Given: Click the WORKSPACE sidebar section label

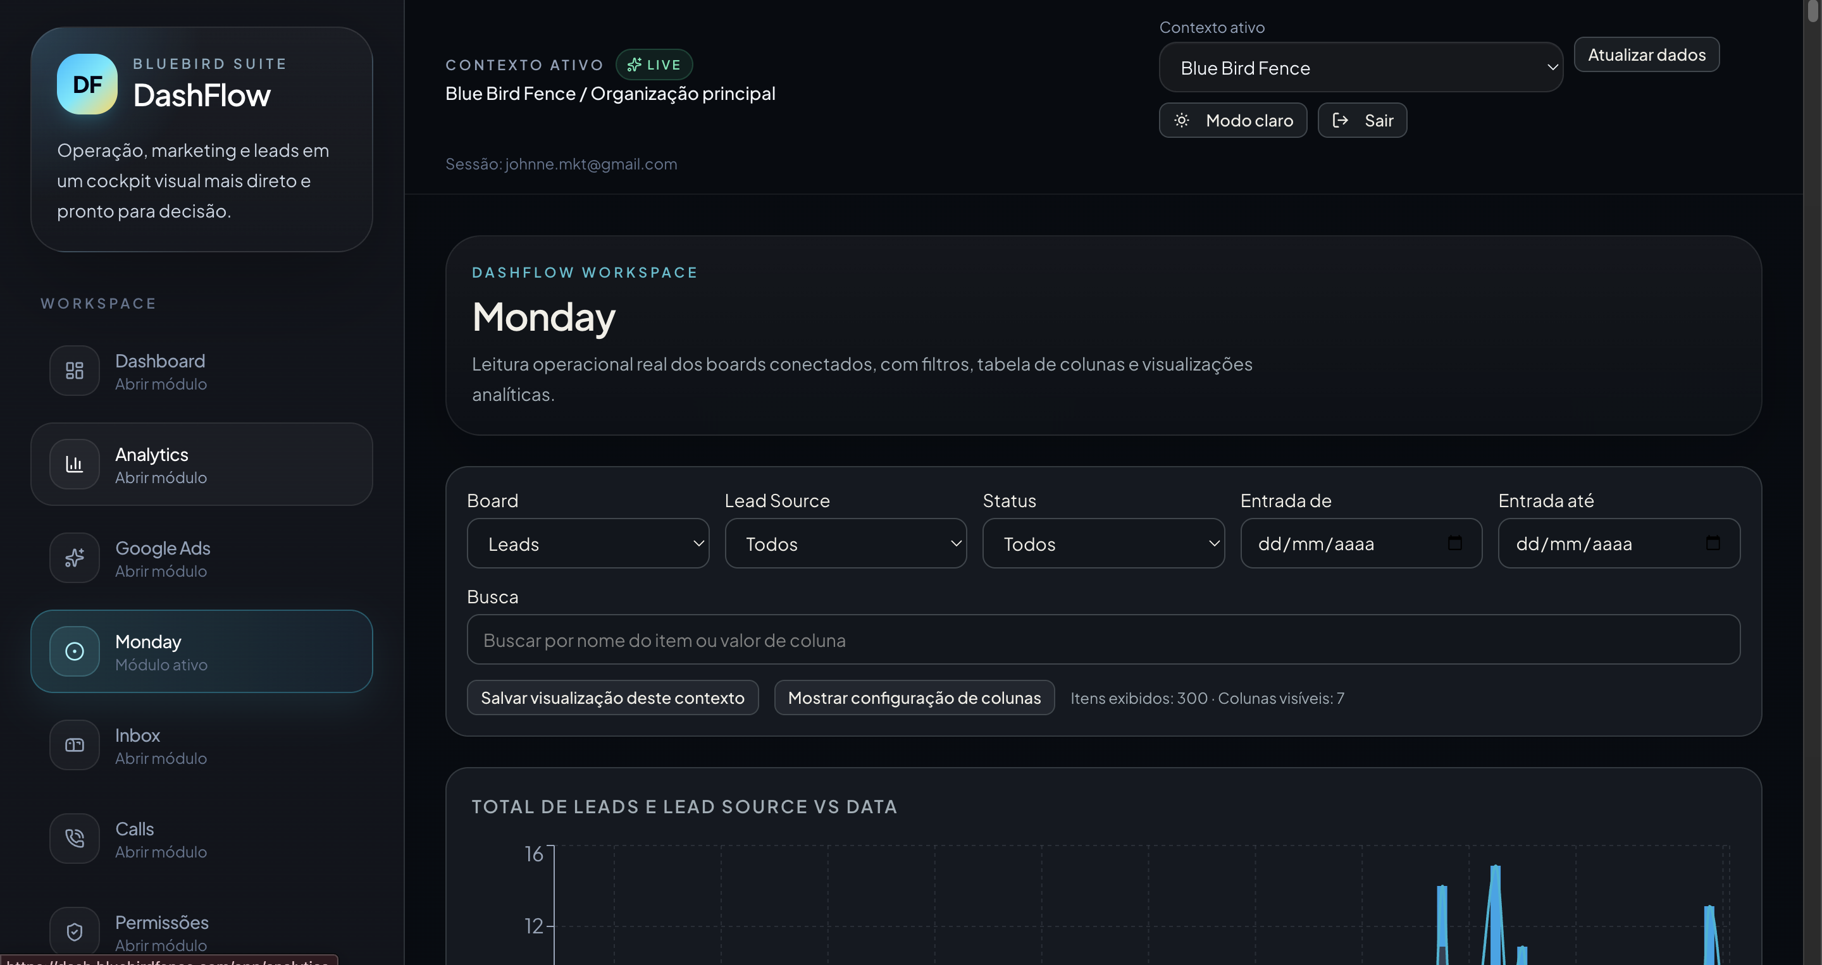Looking at the screenshot, I should coord(98,304).
